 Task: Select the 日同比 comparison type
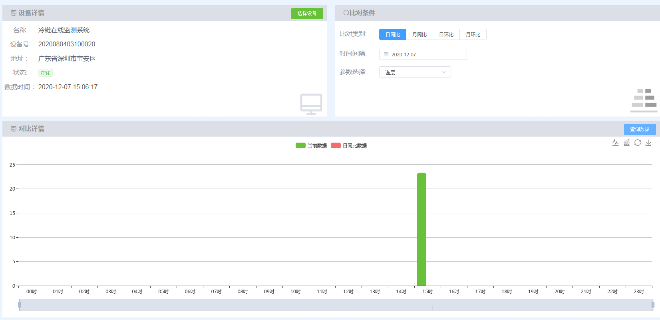392,35
